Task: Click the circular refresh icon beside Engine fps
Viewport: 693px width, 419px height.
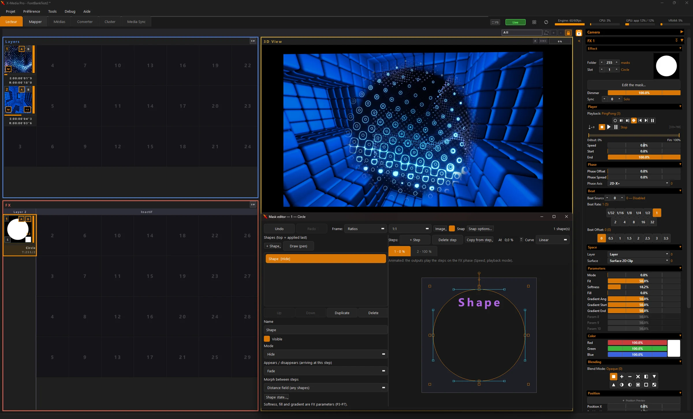Action: pyautogui.click(x=546, y=22)
